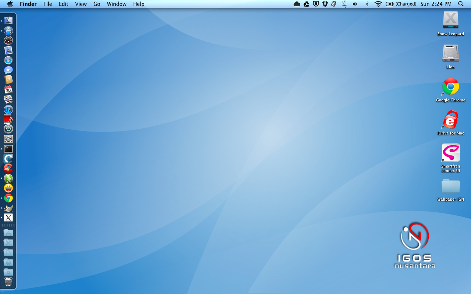This screenshot has width=471, height=294.
Task: Open the File menu
Action: point(48,4)
